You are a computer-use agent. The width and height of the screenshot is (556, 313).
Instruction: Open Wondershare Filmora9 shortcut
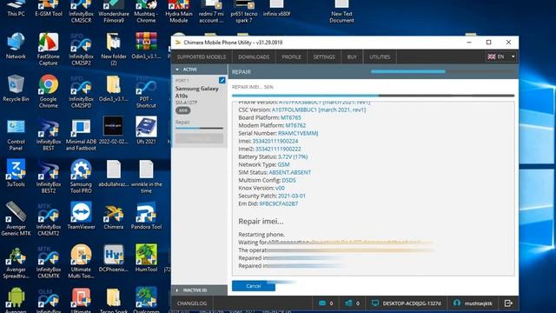click(114, 11)
